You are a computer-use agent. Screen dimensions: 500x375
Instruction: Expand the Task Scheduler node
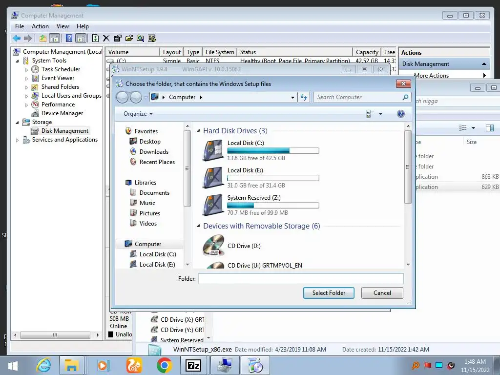[26, 69]
